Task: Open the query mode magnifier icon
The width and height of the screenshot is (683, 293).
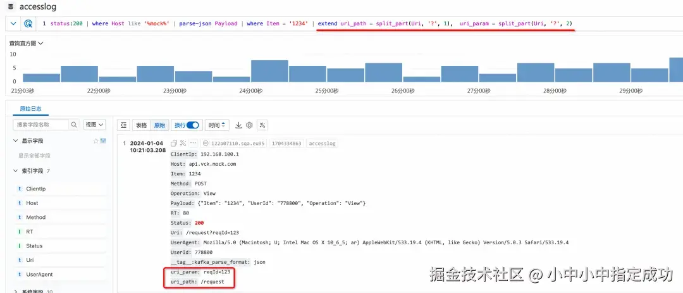Action: 28,23
